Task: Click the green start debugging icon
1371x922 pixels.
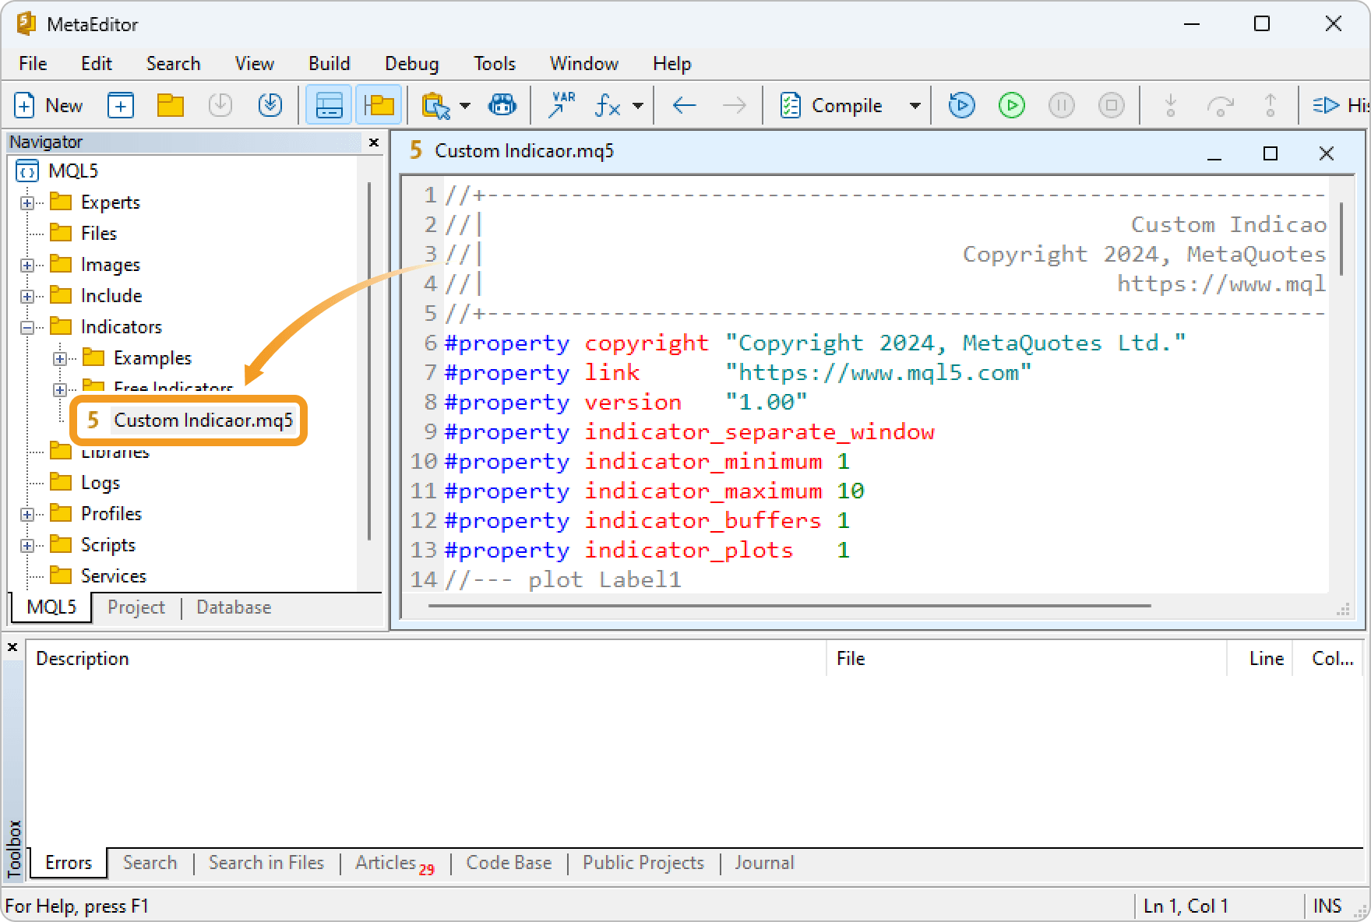Action: tap(1012, 105)
